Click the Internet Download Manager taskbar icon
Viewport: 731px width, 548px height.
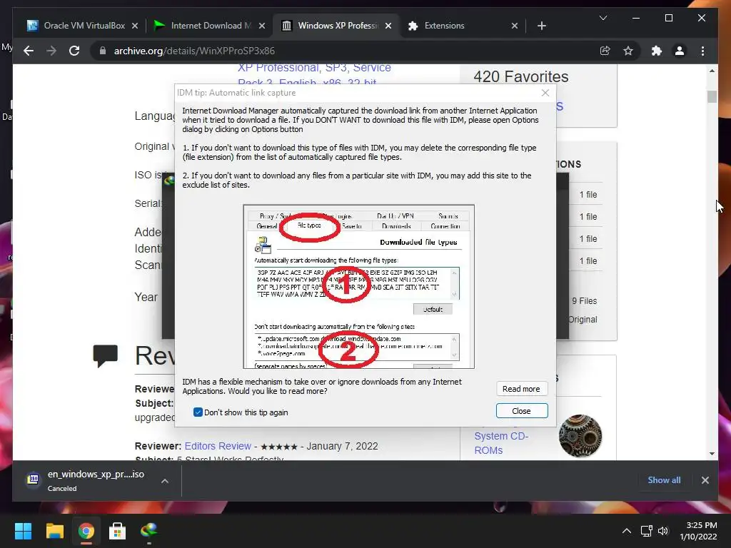pyautogui.click(x=148, y=530)
